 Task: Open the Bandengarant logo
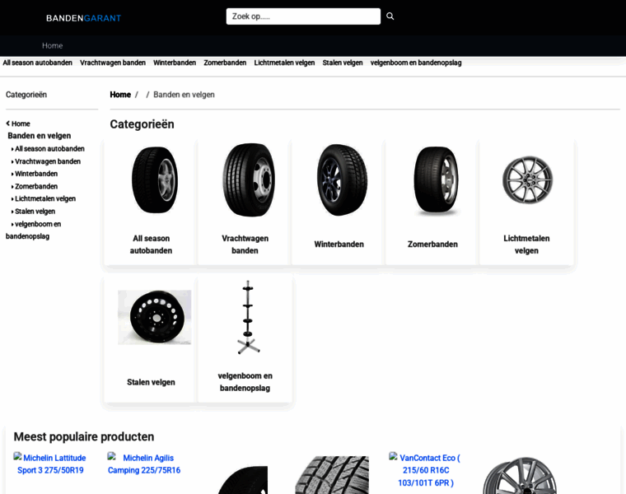pyautogui.click(x=83, y=18)
